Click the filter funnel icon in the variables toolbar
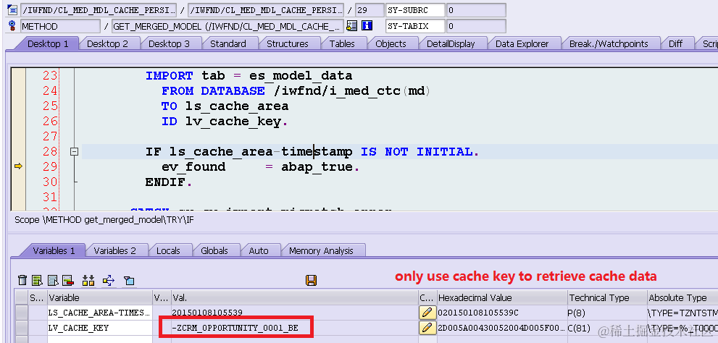The image size is (718, 343). pyautogui.click(x=129, y=280)
